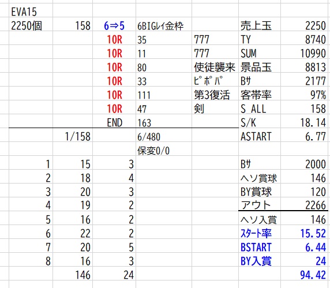330x288 pixels.
Task: Click the 使徒襲来 cell
Action: tap(215, 68)
